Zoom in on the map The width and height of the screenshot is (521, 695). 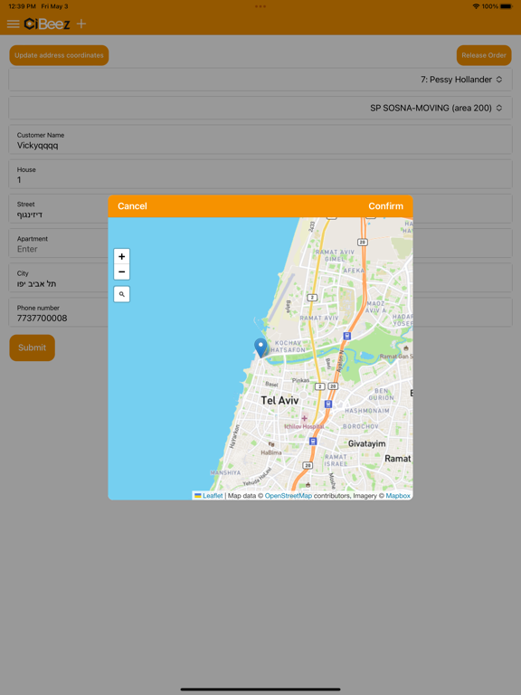(x=122, y=256)
